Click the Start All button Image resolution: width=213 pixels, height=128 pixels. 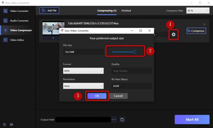coord(192,119)
